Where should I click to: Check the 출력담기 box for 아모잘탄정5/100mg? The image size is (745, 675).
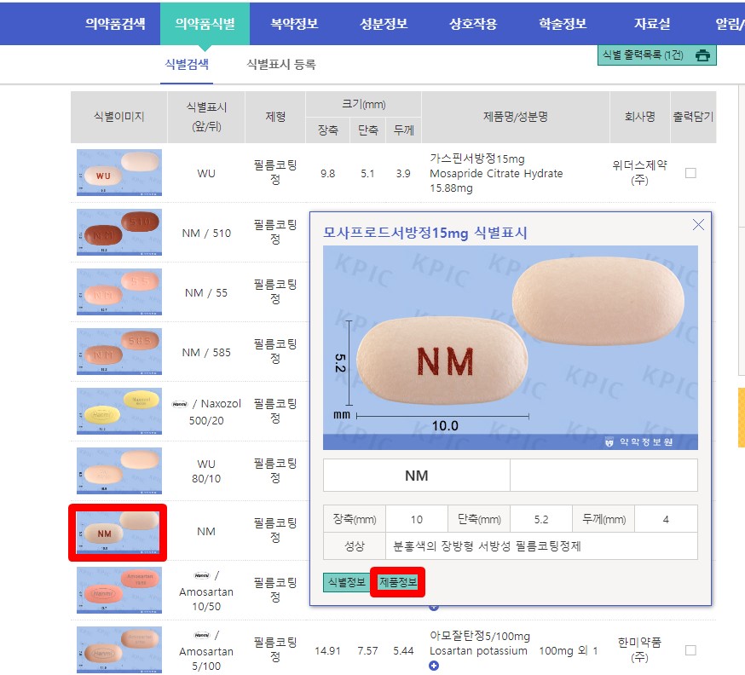[x=690, y=649]
